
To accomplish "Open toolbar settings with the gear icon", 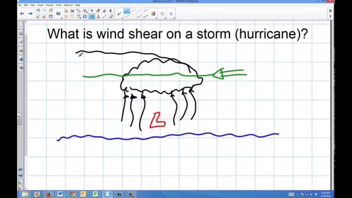I will tap(330, 11).
